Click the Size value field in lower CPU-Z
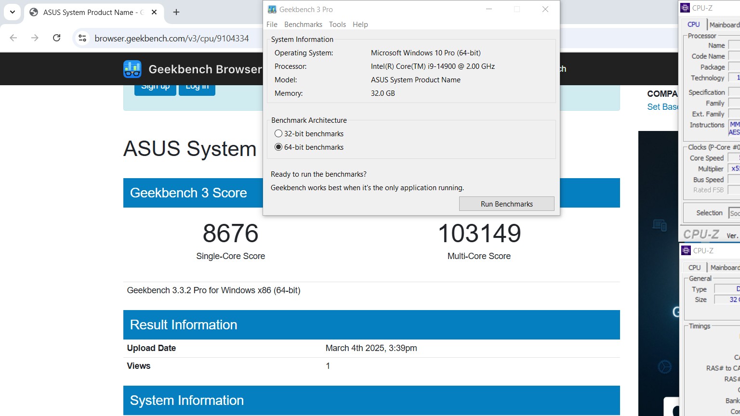This screenshot has width=740, height=416. point(727,299)
